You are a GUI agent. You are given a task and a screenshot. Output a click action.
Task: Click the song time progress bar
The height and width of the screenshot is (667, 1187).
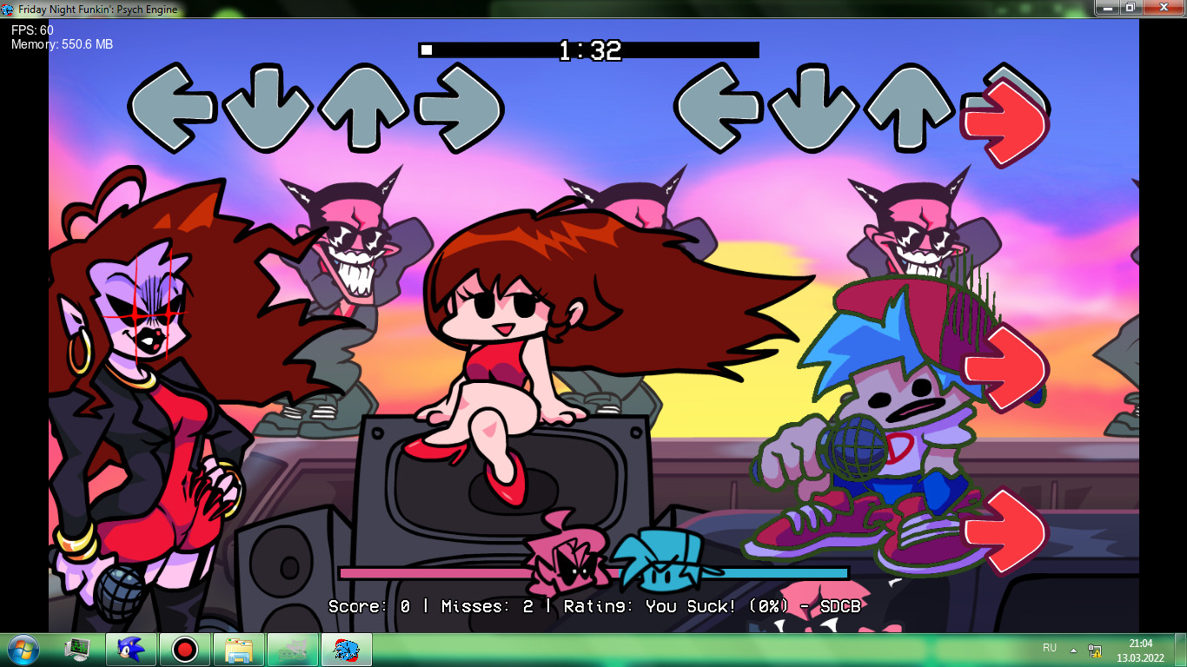[x=588, y=50]
